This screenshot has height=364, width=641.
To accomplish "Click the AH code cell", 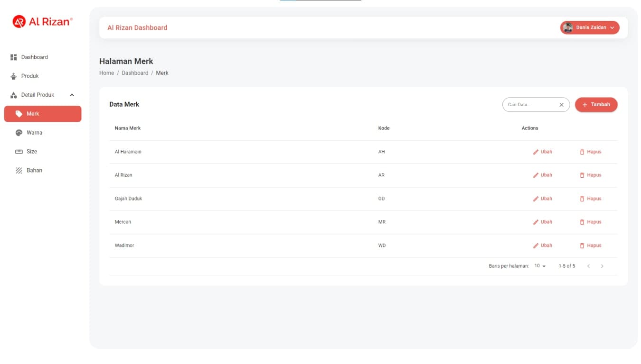I will coord(381,152).
